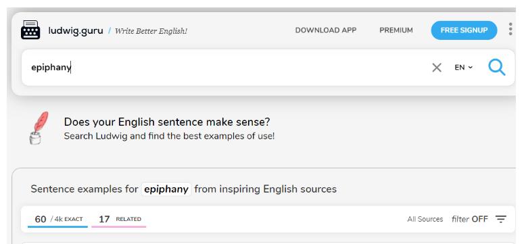Open filter settings with the lines icon
Image resolution: width=524 pixels, height=244 pixels.
pos(500,219)
